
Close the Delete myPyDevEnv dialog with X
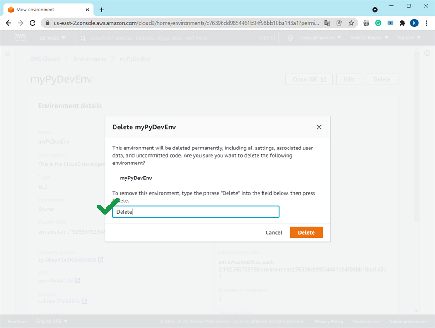pyautogui.click(x=319, y=127)
